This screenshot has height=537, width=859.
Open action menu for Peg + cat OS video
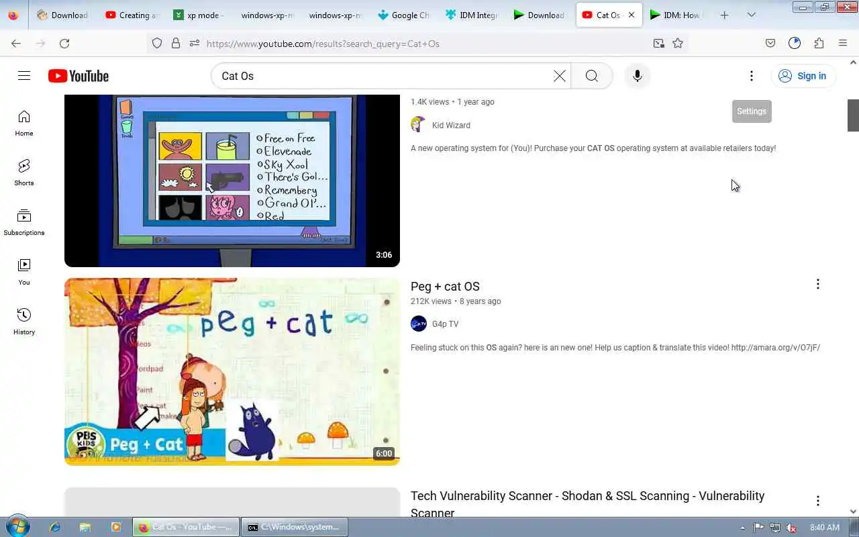point(817,284)
